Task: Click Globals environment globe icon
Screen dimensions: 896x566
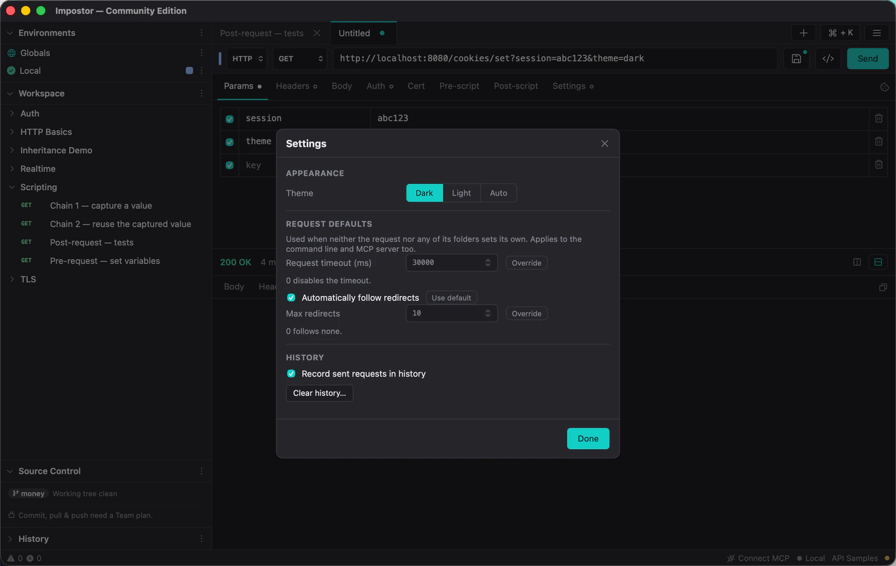Action: pos(11,53)
